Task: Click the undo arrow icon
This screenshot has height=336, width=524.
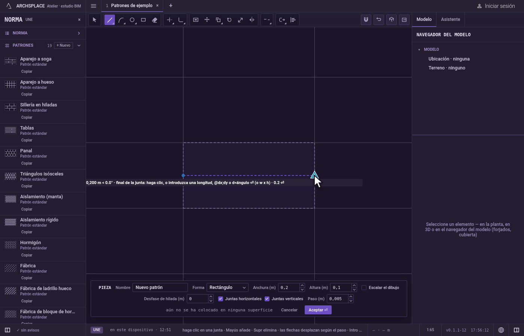Action: 379,20
